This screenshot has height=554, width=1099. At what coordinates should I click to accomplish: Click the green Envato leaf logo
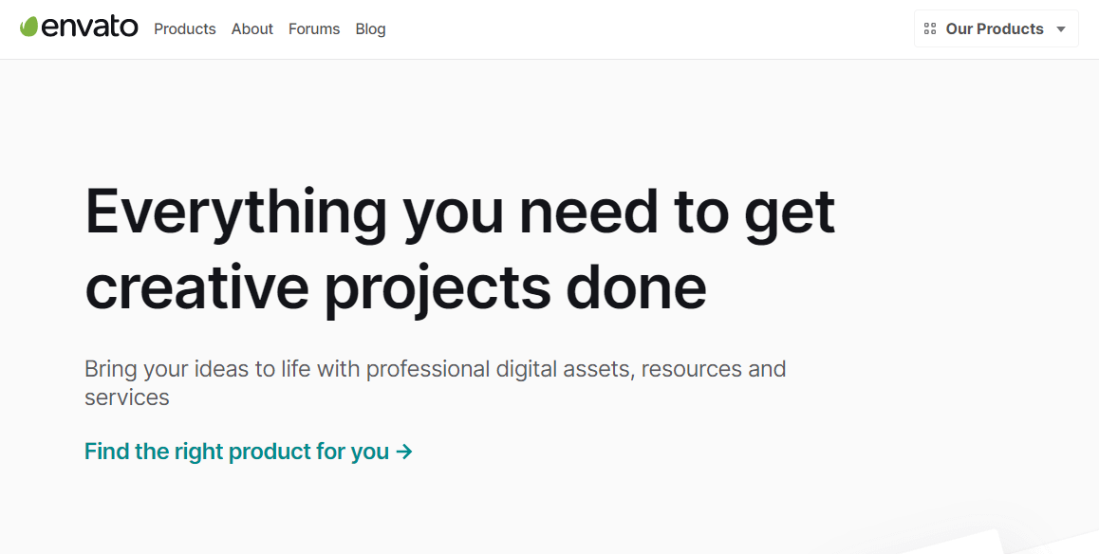pyautogui.click(x=29, y=27)
